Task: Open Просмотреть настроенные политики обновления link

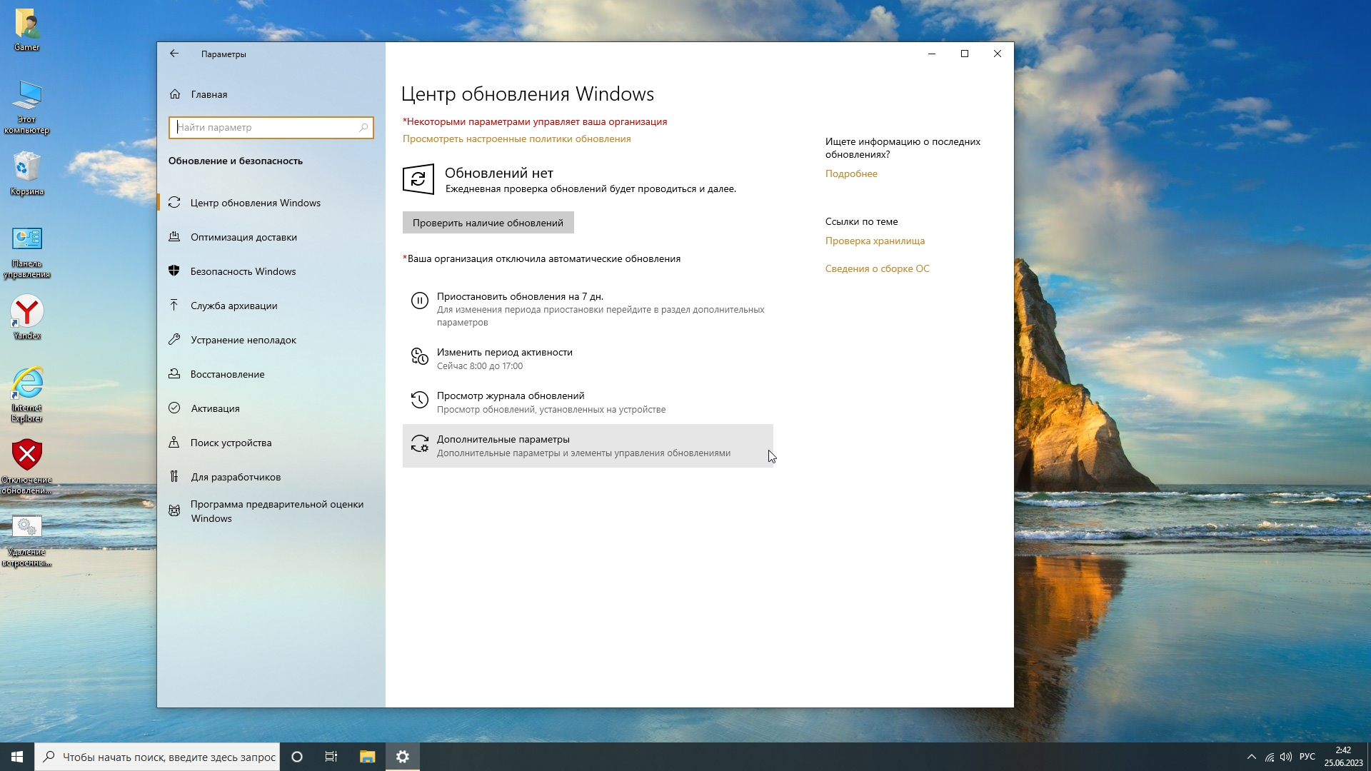Action: [516, 139]
